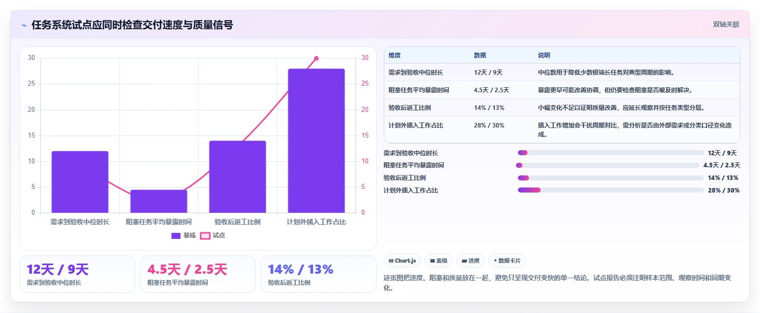Click the purple 基线 legend color box
Image resolution: width=760 pixels, height=313 pixels.
[x=176, y=235]
